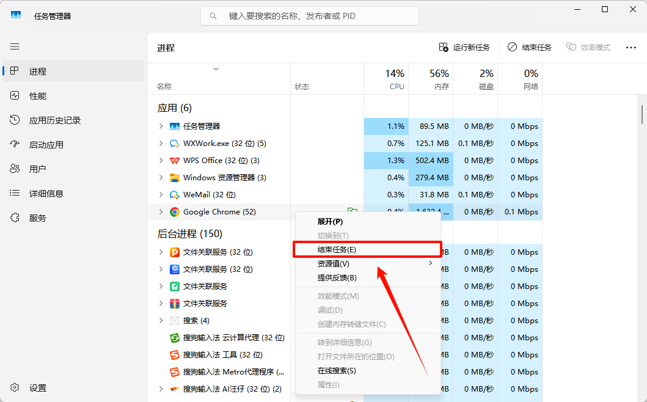647x402 pixels.
Task: Choose 在线搜索(S) in the context menu
Action: pyautogui.click(x=367, y=371)
